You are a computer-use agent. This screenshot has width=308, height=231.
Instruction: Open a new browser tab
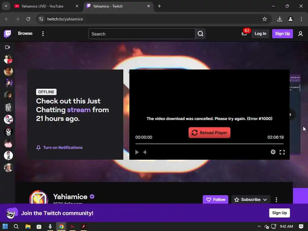tap(159, 6)
